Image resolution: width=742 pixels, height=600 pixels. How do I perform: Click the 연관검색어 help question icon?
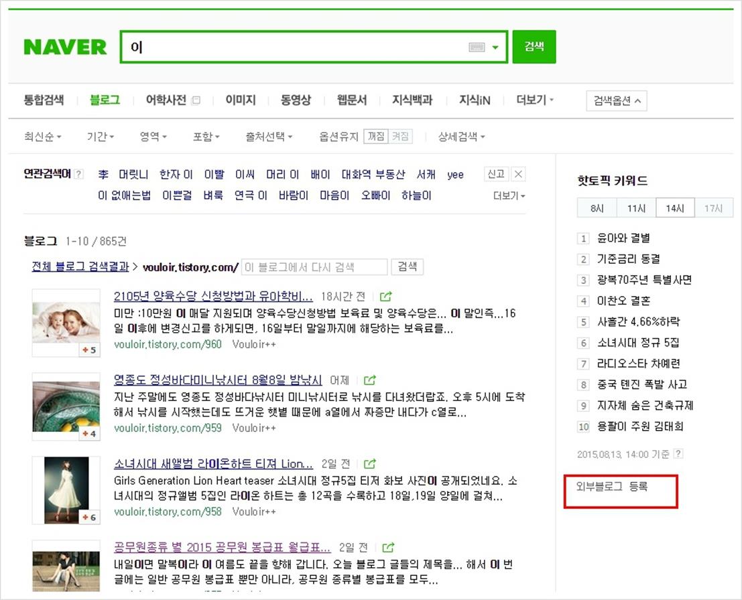tap(79, 174)
